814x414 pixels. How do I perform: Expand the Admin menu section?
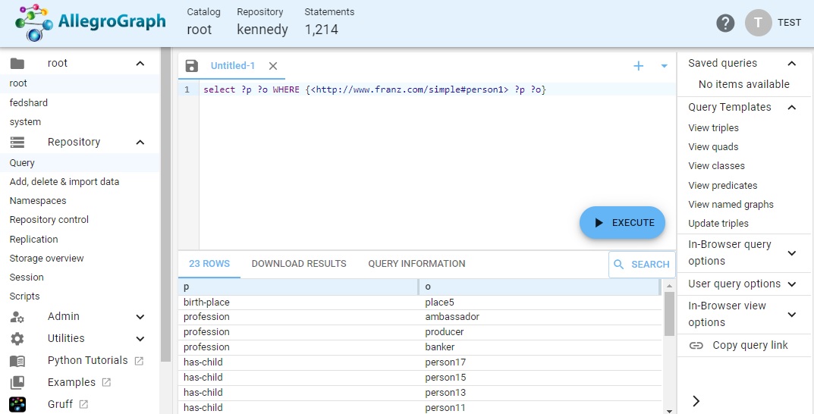pos(140,317)
